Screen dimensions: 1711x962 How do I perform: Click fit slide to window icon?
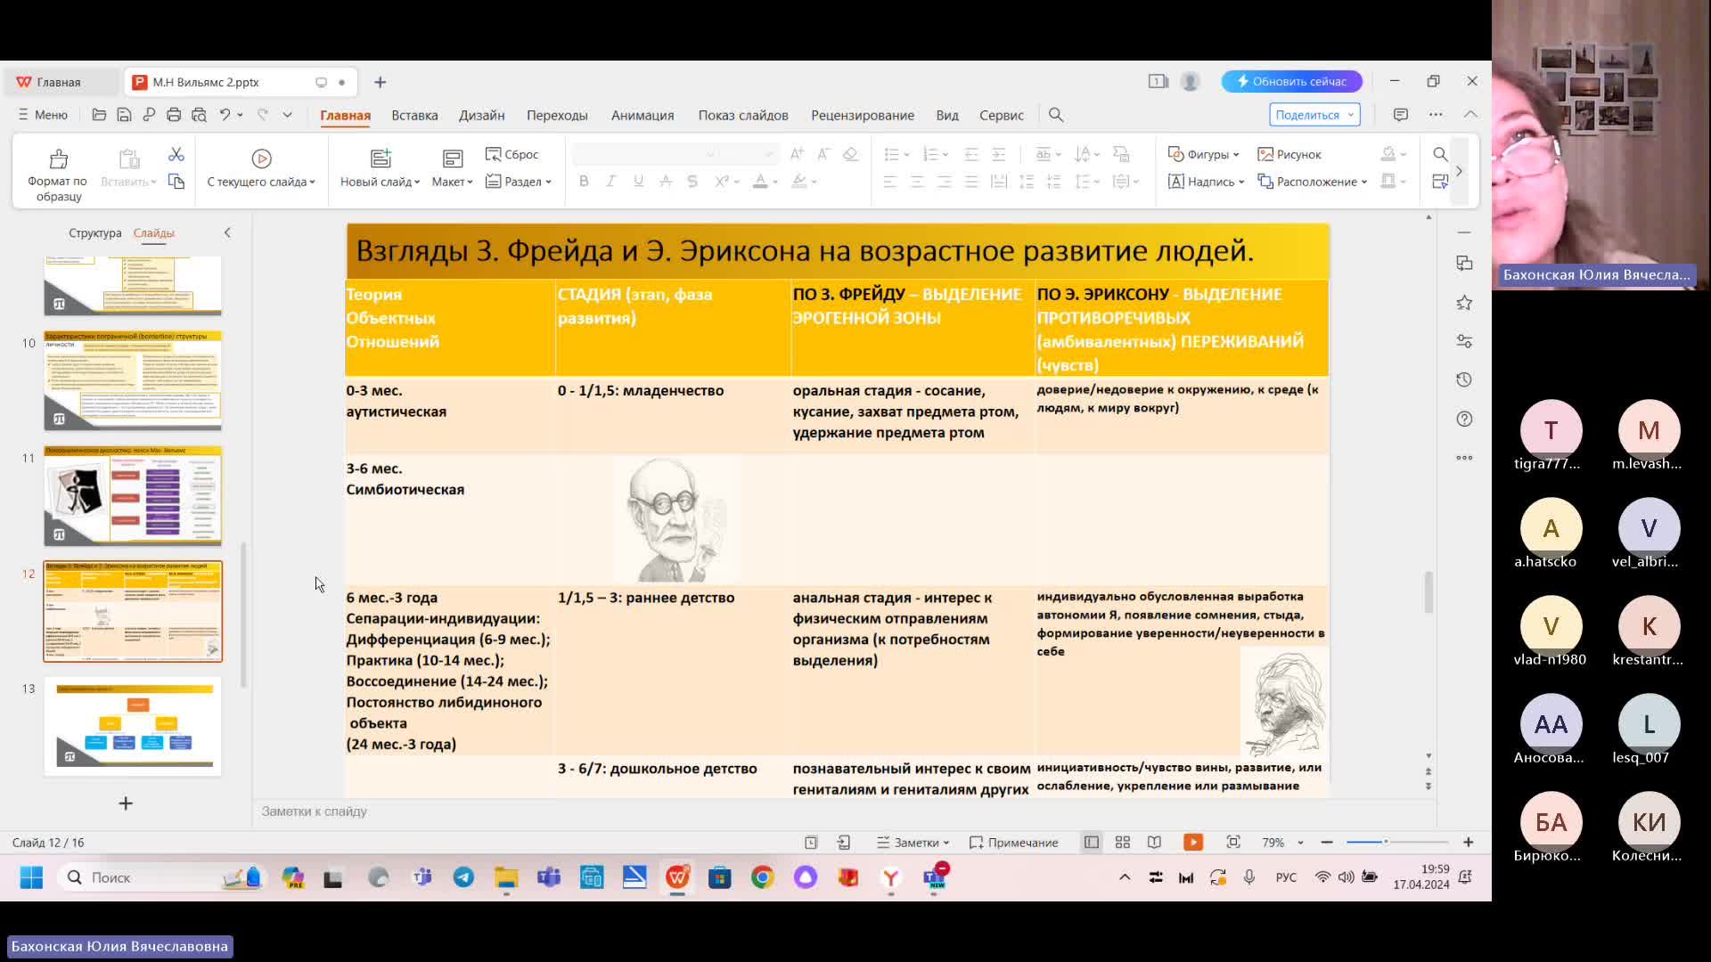(1233, 843)
